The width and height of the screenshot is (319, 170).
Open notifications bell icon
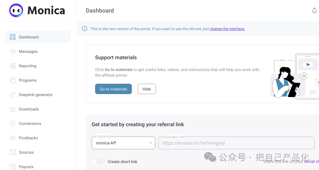[314, 11]
